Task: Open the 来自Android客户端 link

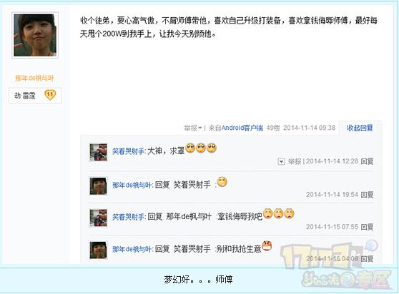Action: [235, 128]
